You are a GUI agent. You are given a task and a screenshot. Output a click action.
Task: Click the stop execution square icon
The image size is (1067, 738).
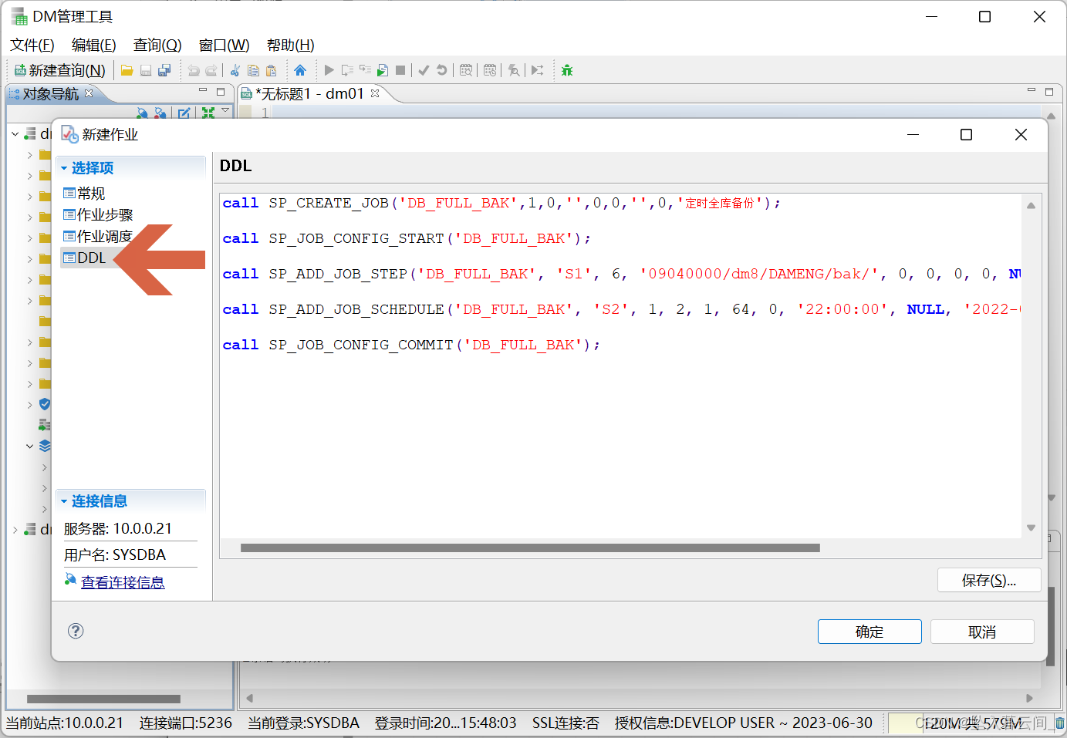click(400, 70)
